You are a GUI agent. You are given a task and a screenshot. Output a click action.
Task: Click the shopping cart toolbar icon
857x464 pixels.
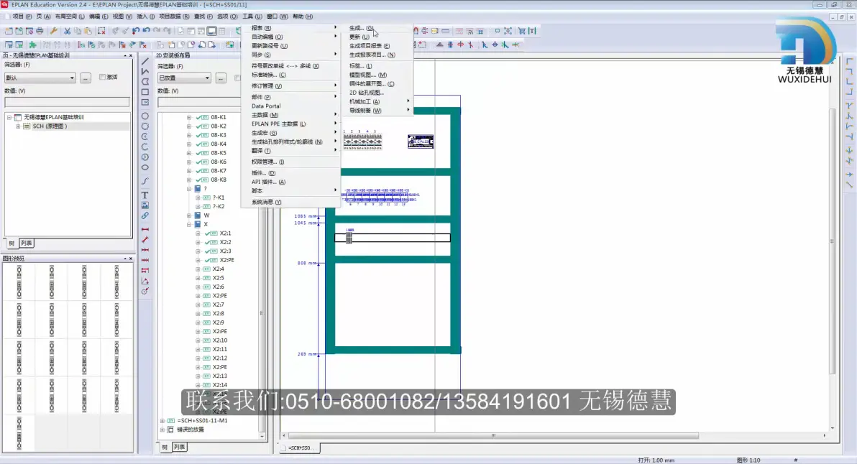[522, 31]
